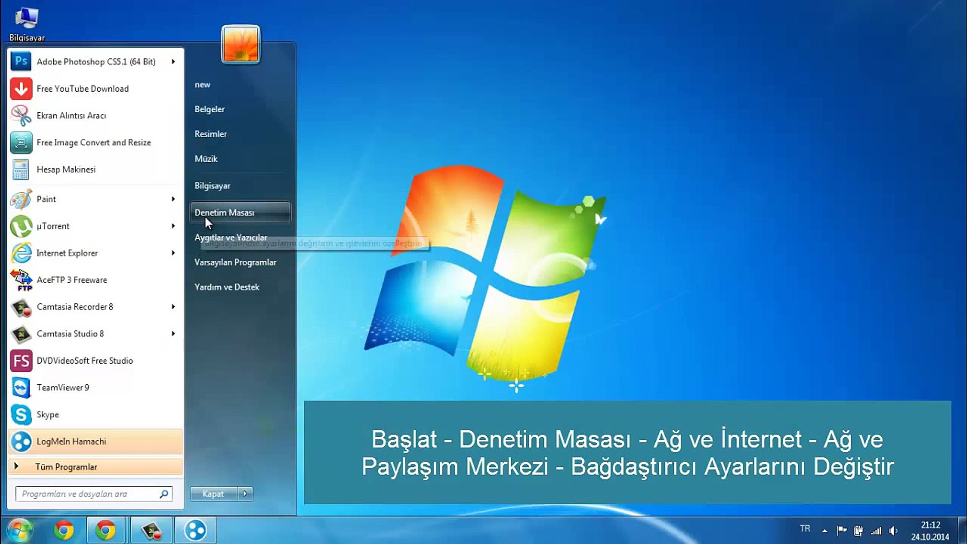Show hidden tray icons arrow
Image resolution: width=967 pixels, height=544 pixels.
click(x=824, y=530)
